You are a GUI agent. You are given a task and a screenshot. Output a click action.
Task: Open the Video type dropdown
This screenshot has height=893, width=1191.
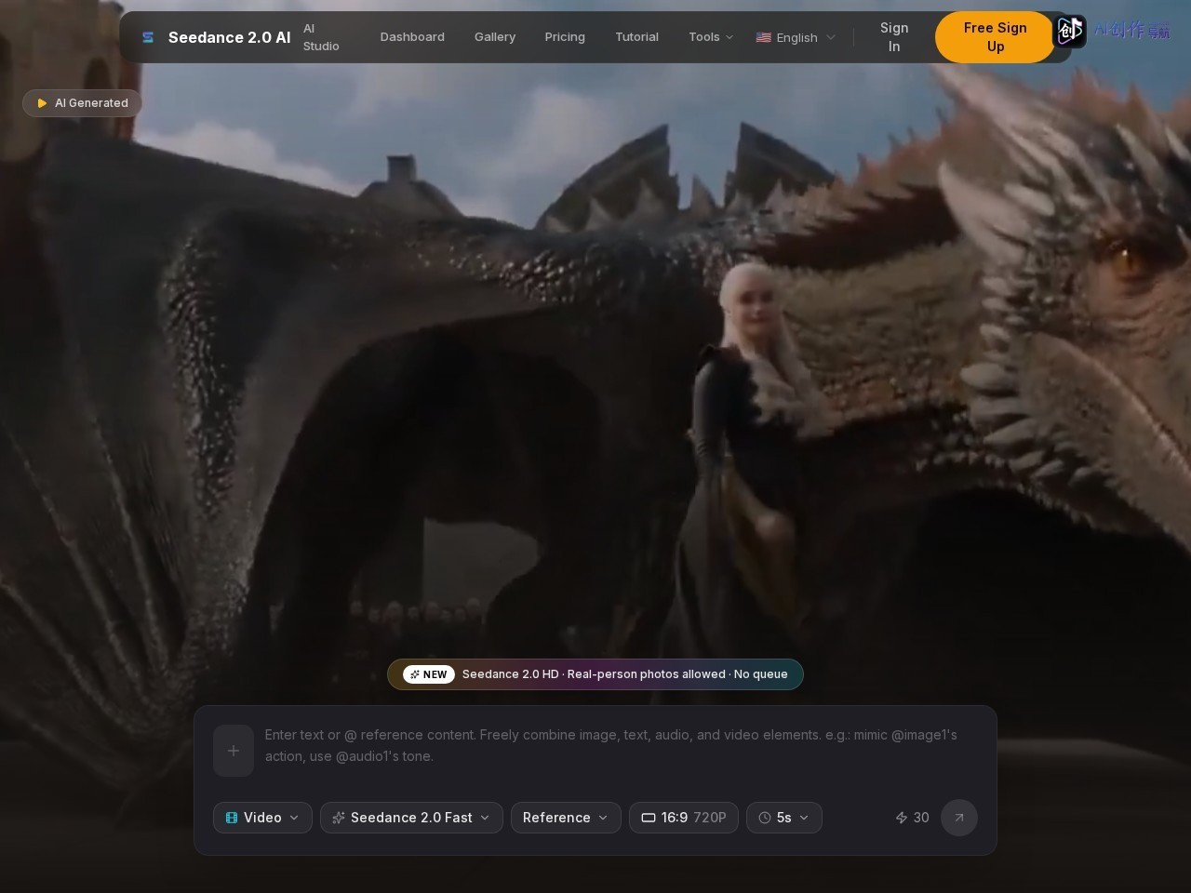(262, 818)
